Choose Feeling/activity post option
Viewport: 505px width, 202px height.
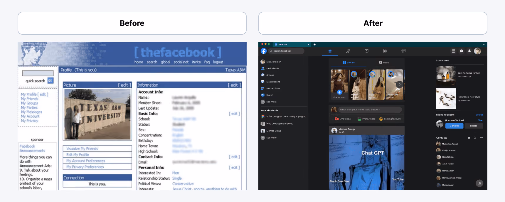(x=390, y=119)
